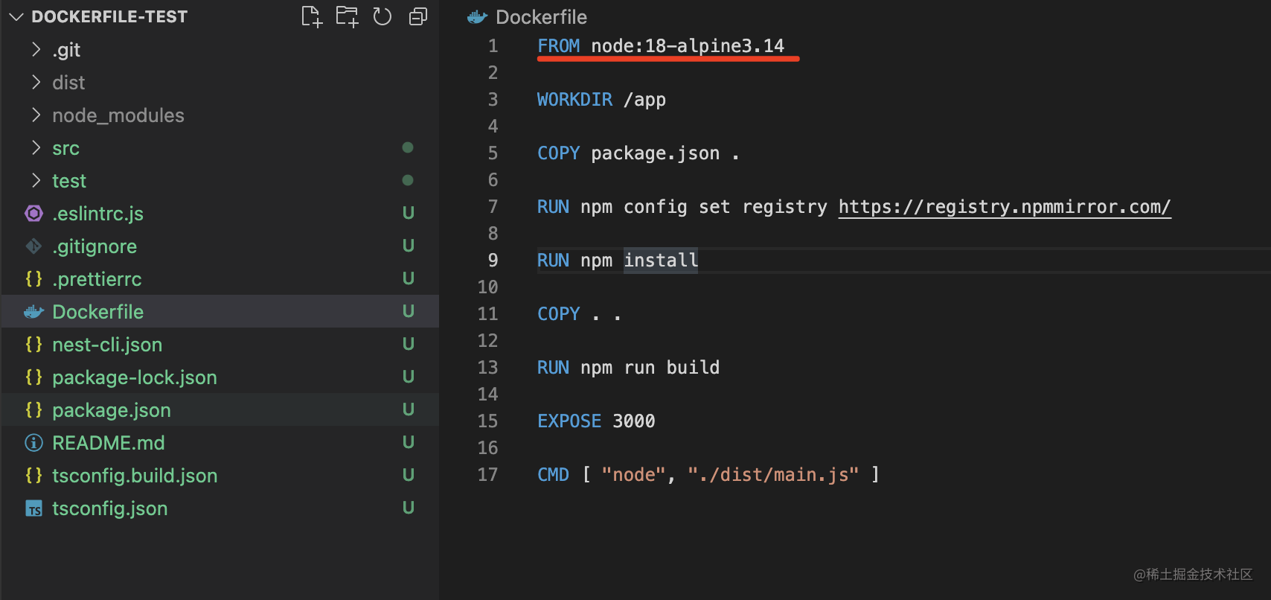Click the New Folder icon in explorer header
This screenshot has width=1271, height=600.
coord(347,16)
